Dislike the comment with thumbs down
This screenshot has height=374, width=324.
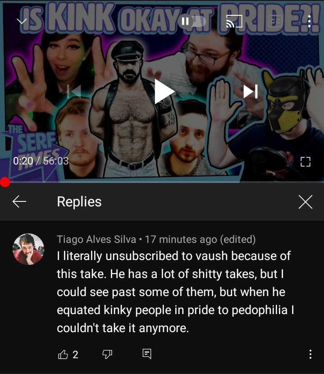tap(107, 354)
